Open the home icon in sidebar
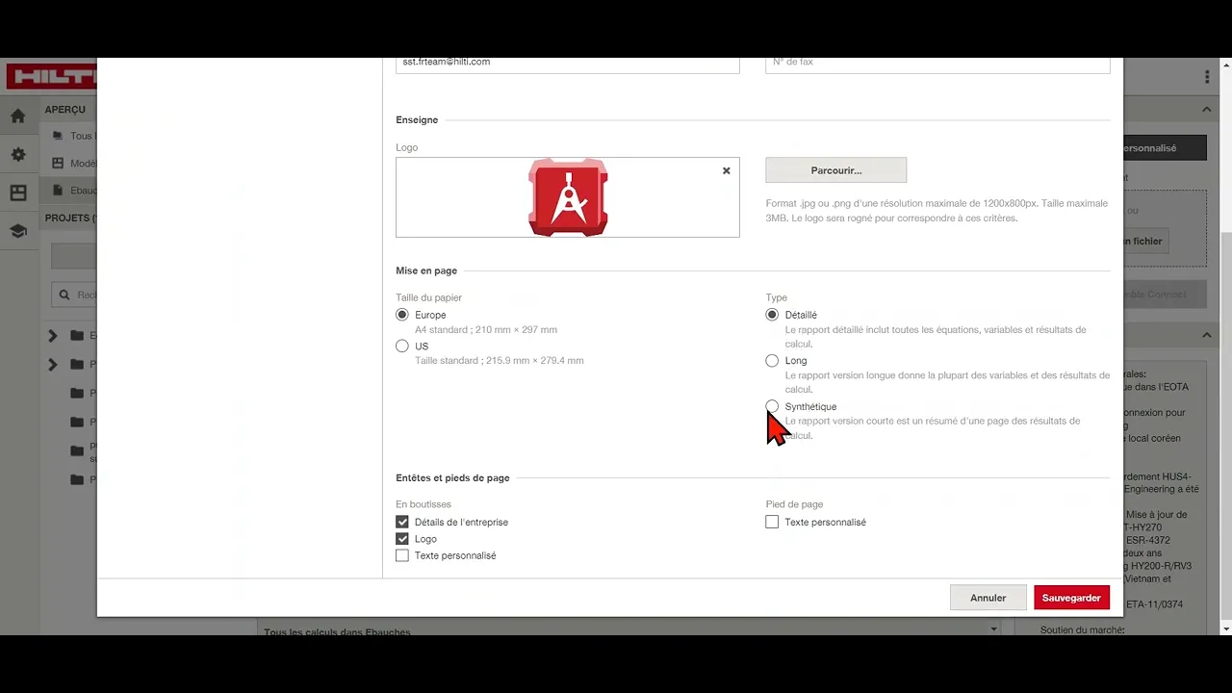The width and height of the screenshot is (1232, 693). [18, 116]
